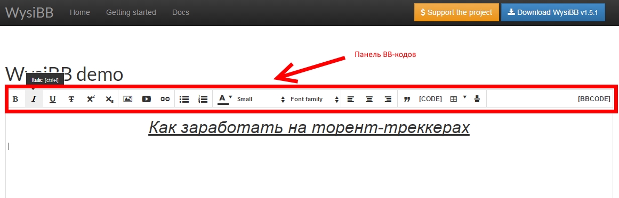This screenshot has height=198, width=619.
Task: Insert a table via grid icon
Action: tap(454, 99)
